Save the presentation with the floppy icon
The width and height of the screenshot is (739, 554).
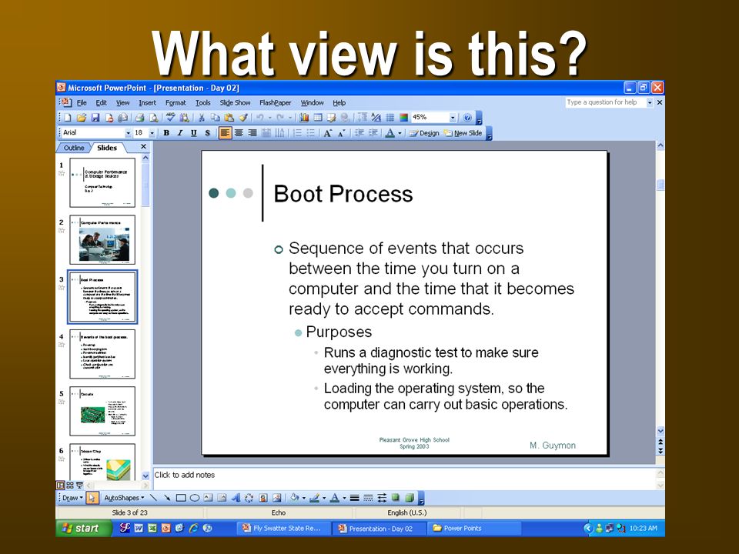point(95,117)
